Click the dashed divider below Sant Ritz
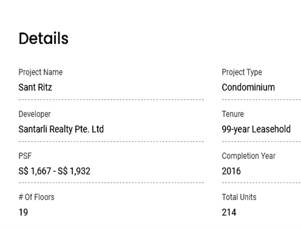This screenshot has height=229, width=301. (111, 100)
